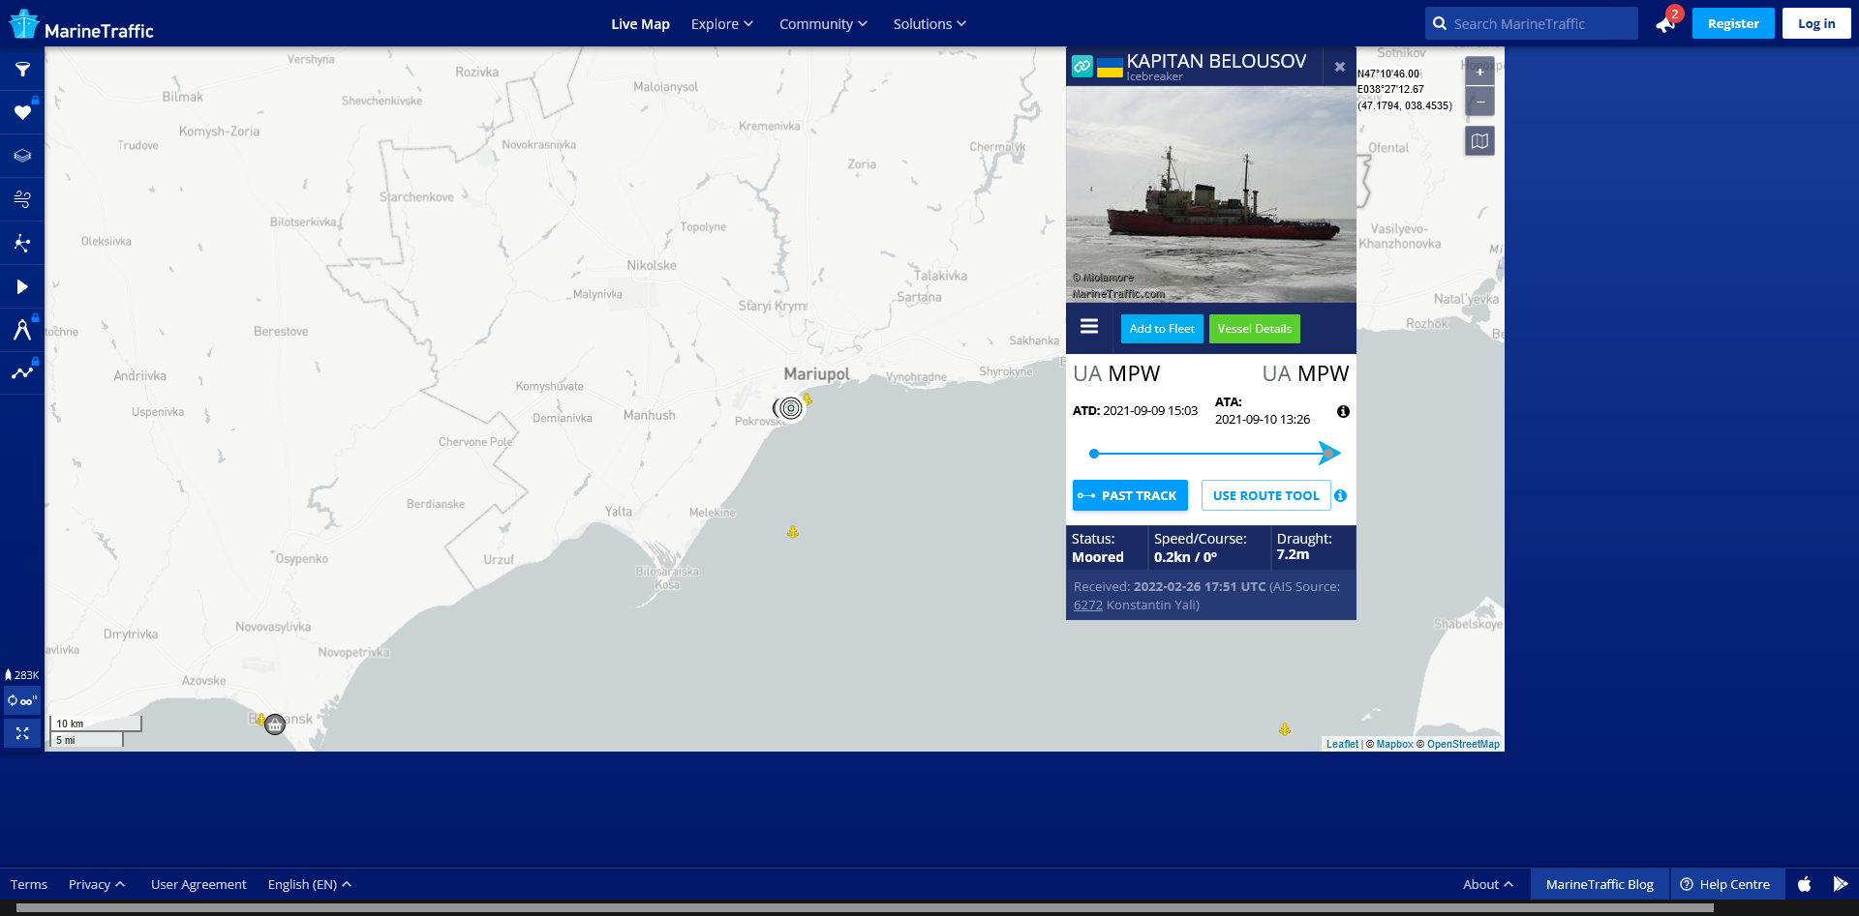This screenshot has height=916, width=1859.
Task: Click the Log in button
Action: click(x=1816, y=23)
